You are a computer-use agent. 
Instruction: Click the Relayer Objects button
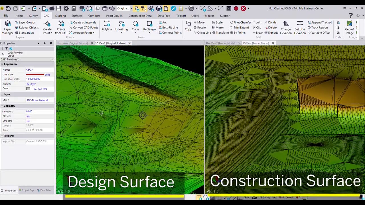pyautogui.click(x=27, y=28)
